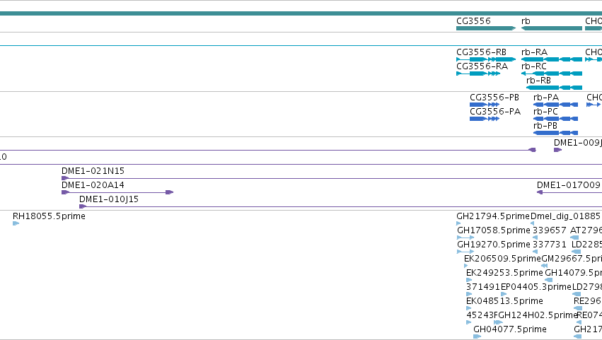Click the CG3556-RA label text
602x340 pixels.
(482, 66)
